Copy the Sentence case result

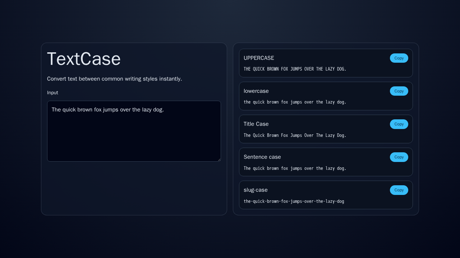(399, 157)
